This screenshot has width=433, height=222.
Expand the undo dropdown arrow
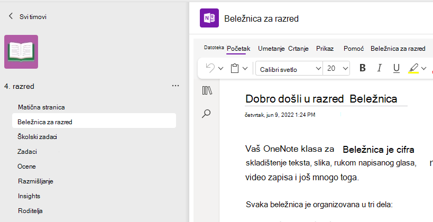point(220,68)
